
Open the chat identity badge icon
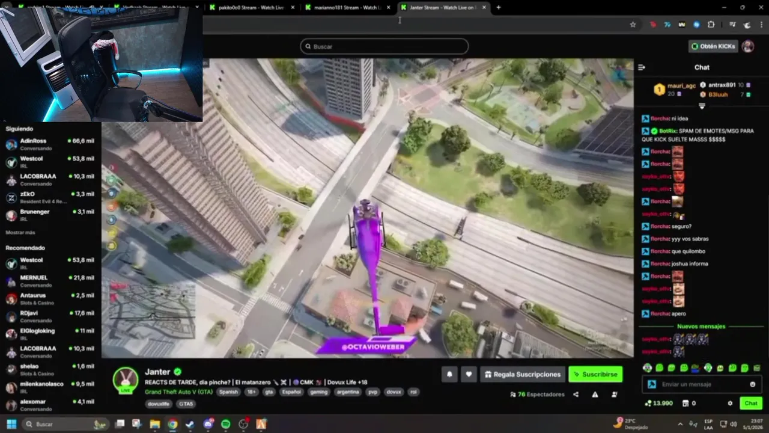point(652,384)
